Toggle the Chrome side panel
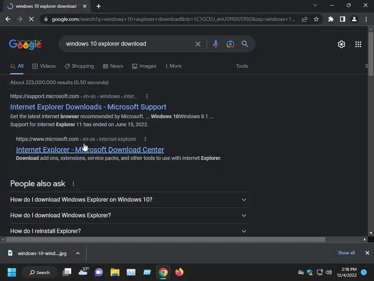 click(343, 19)
